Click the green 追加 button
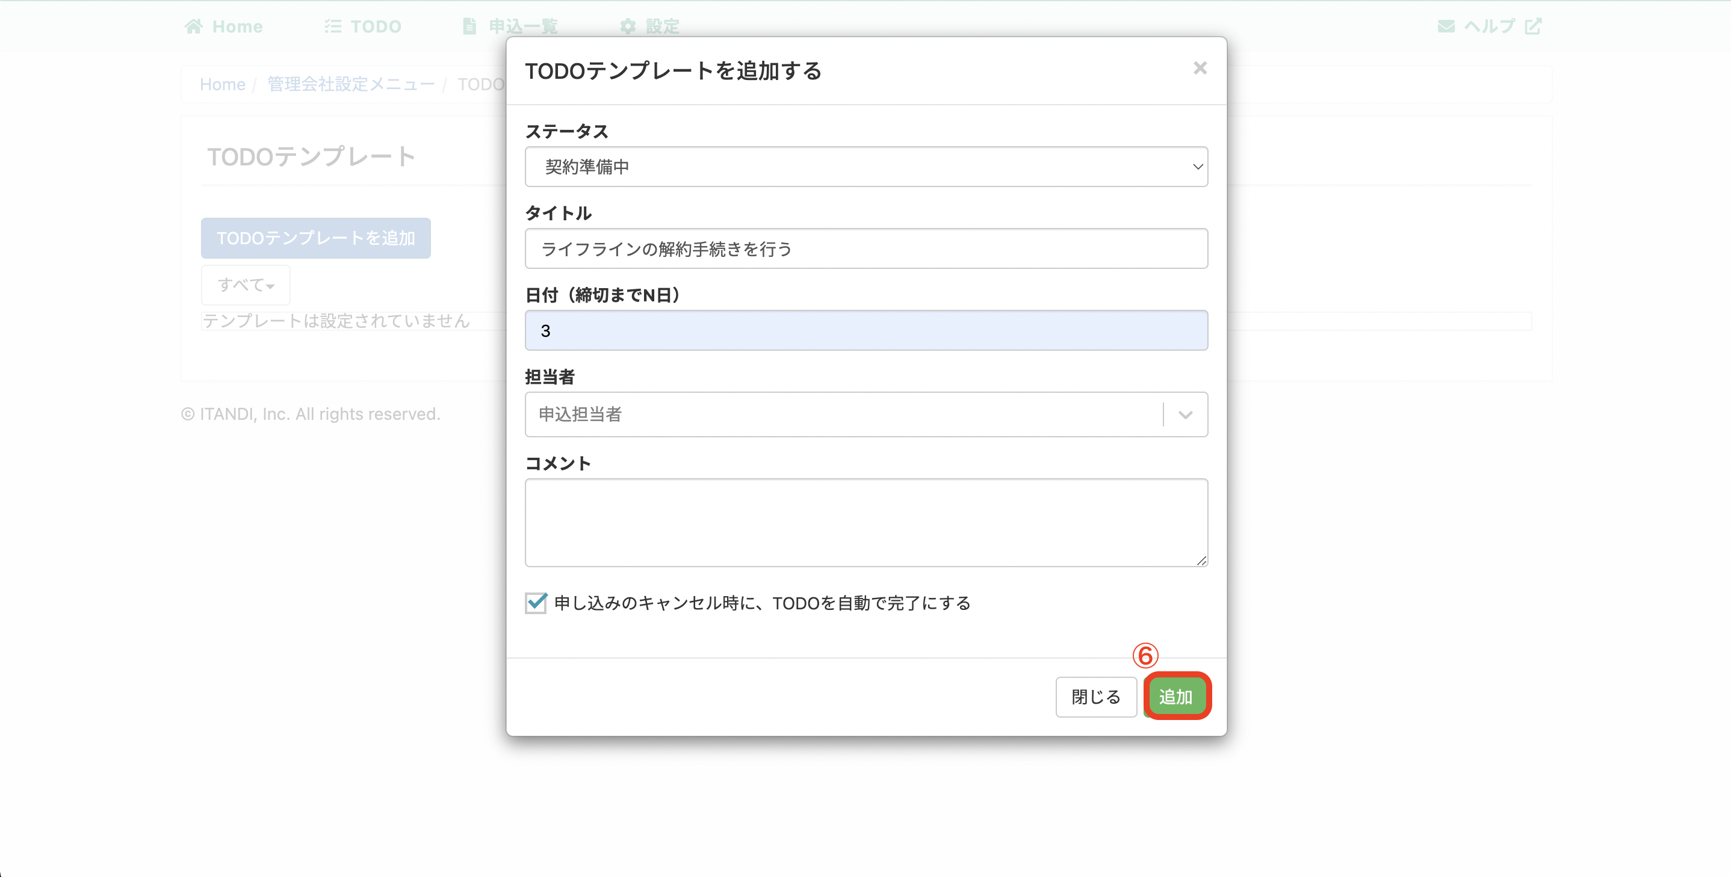This screenshot has width=1731, height=877. 1176,697
